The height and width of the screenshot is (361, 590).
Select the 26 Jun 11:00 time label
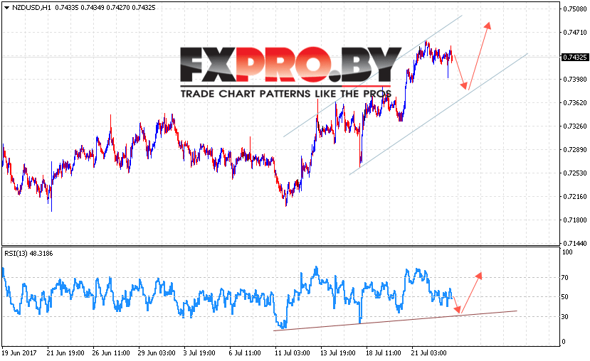coord(111,352)
